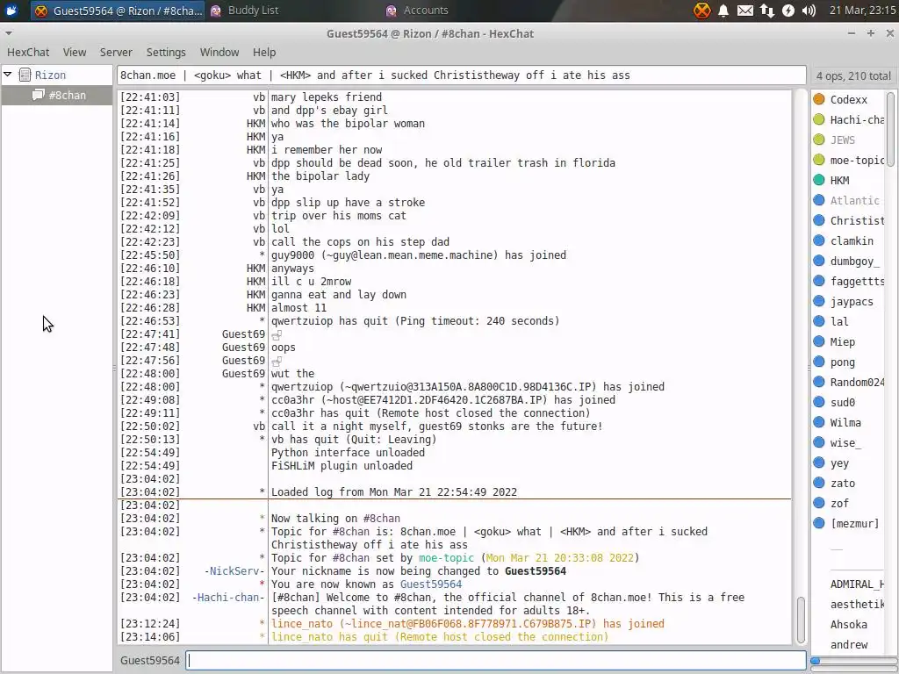Open the Settings menu
Viewport: 899px width, 674px height.
click(166, 52)
